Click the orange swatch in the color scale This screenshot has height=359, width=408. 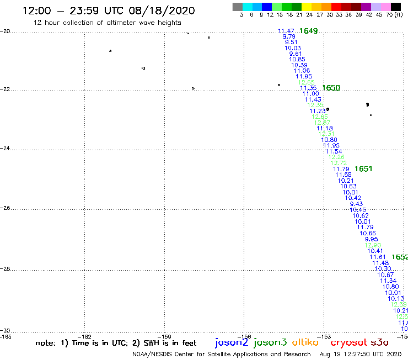click(x=326, y=7)
